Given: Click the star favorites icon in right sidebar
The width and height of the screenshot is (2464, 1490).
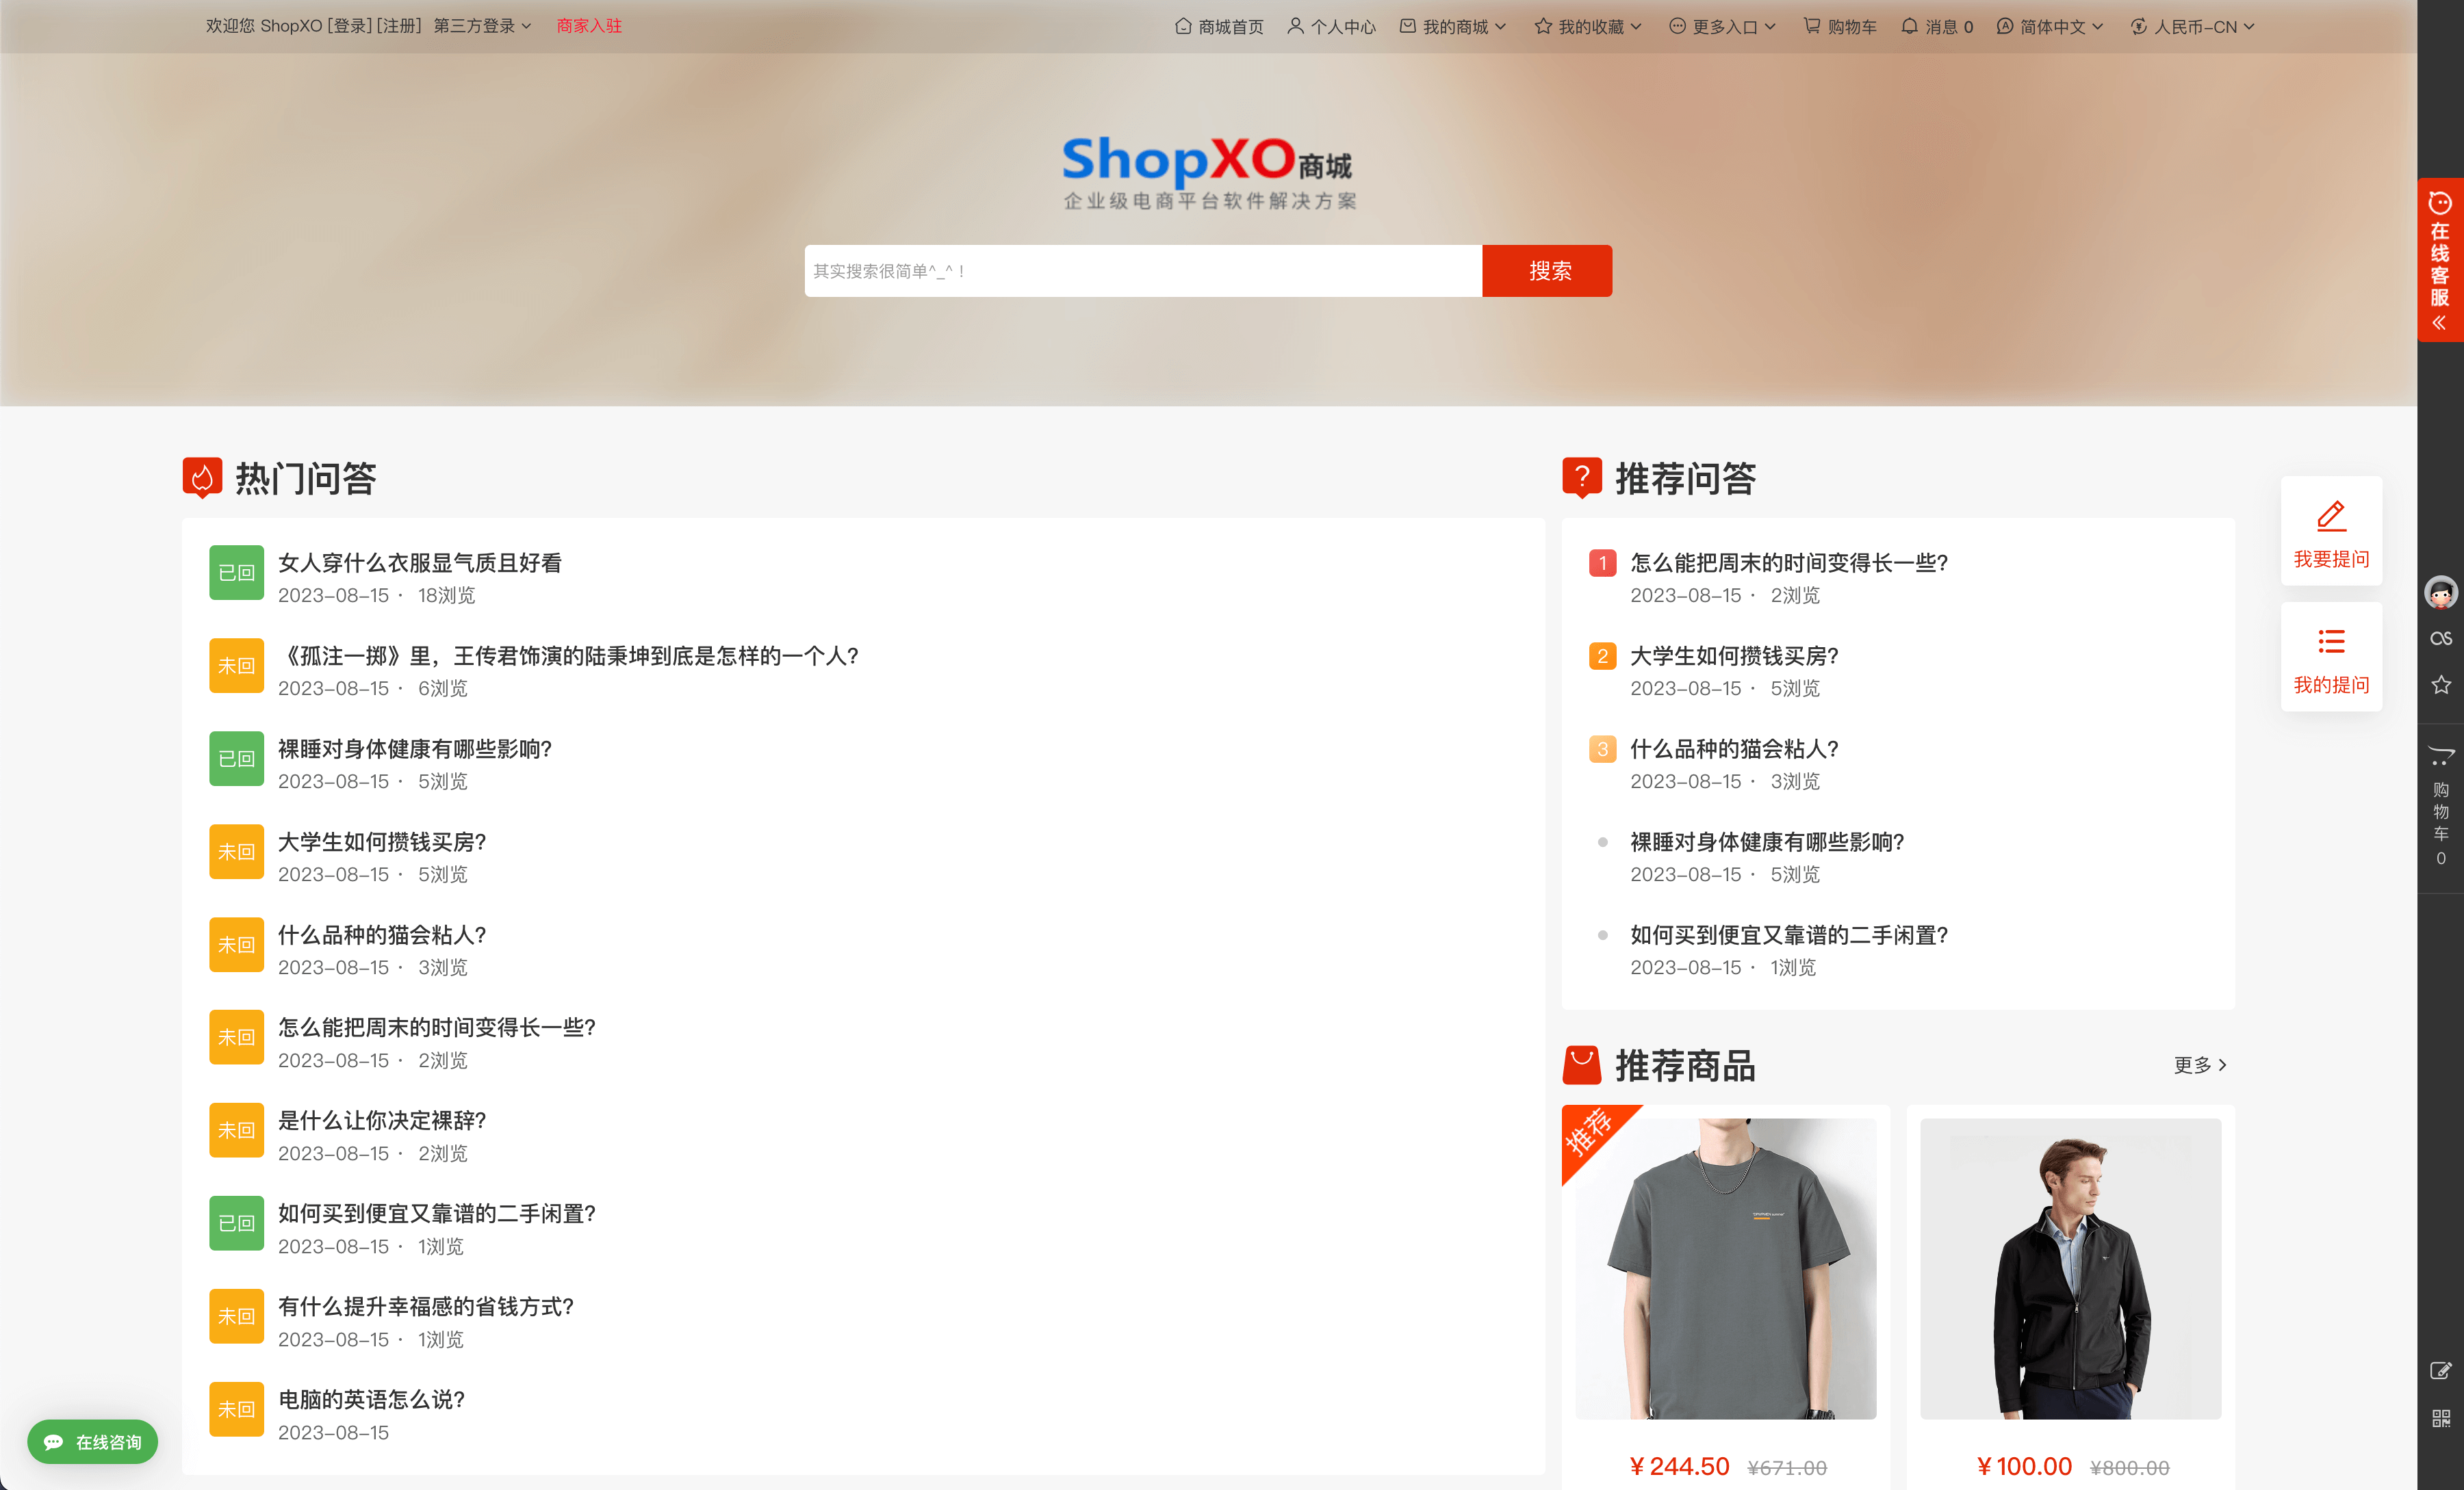Looking at the screenshot, I should point(2440,685).
